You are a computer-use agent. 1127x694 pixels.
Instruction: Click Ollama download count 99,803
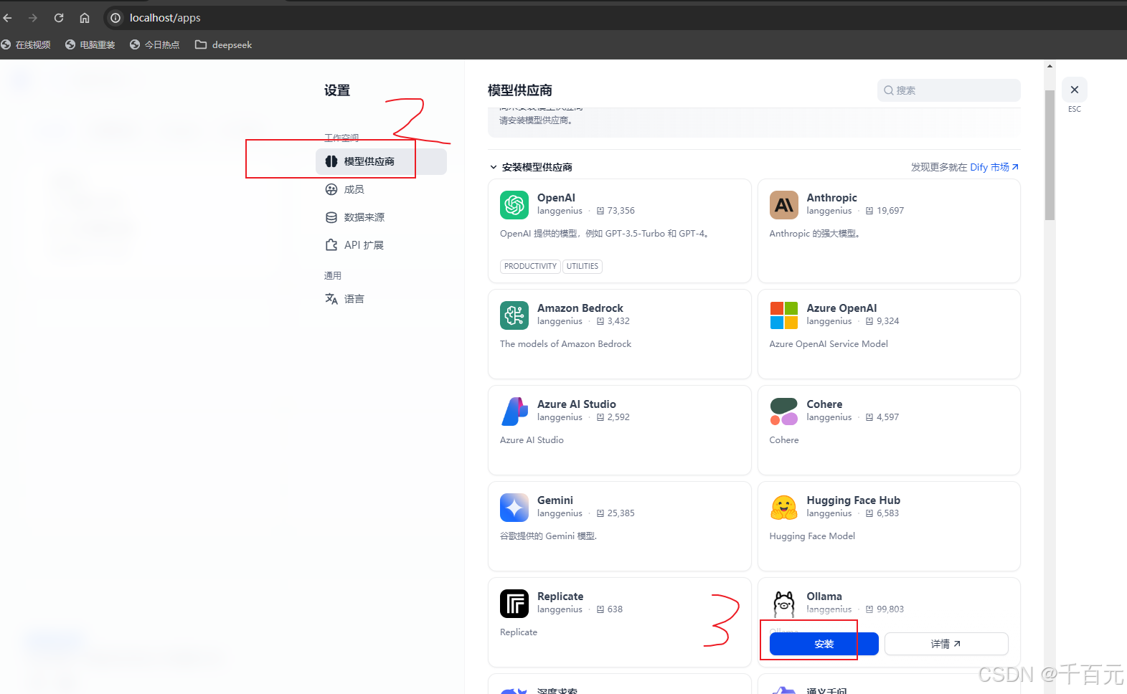[890, 609]
